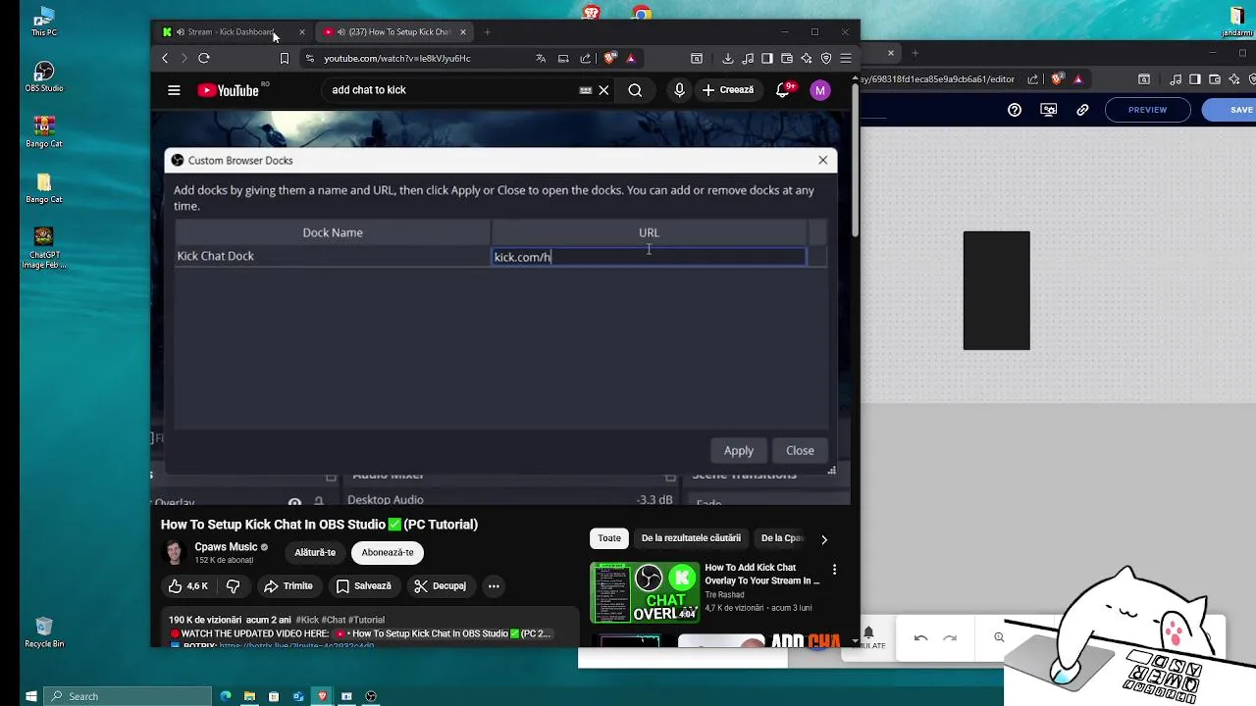The height and width of the screenshot is (706, 1256).
Task: Select the dark rectangle on editor canvas
Action: [996, 290]
